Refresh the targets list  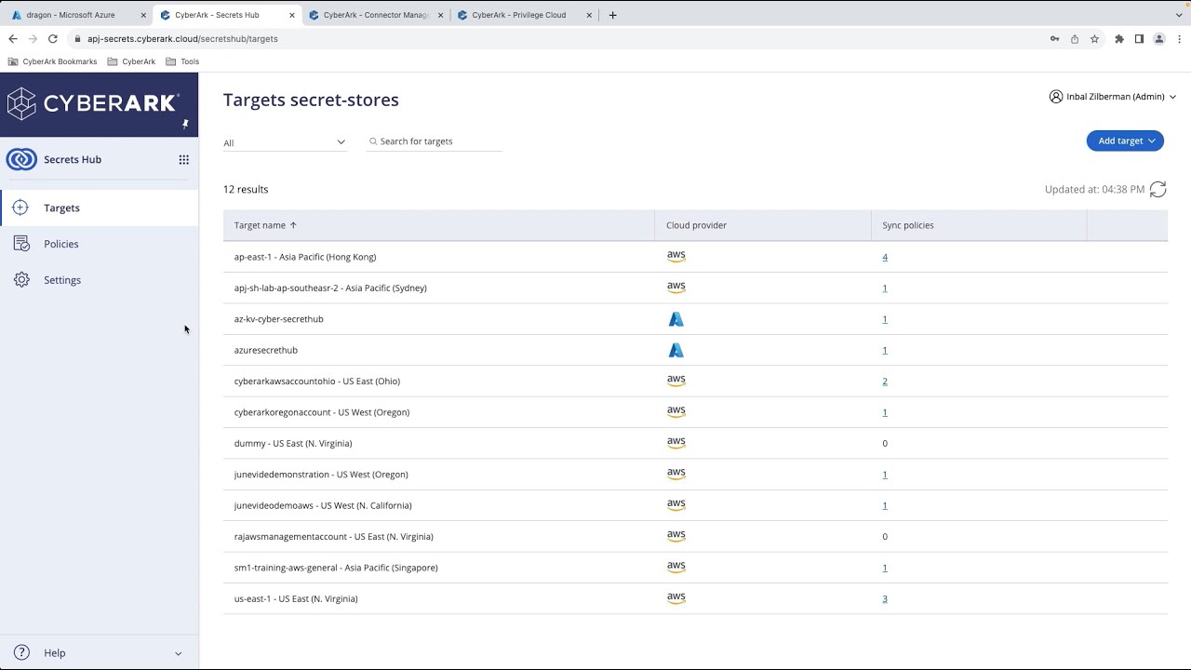[1158, 190]
